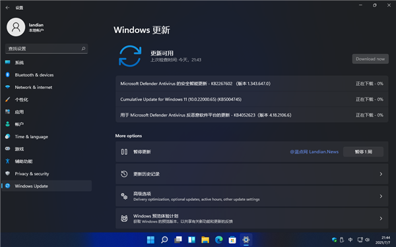Select 系统 in the sidebar
This screenshot has height=247, width=396.
[x=46, y=63]
